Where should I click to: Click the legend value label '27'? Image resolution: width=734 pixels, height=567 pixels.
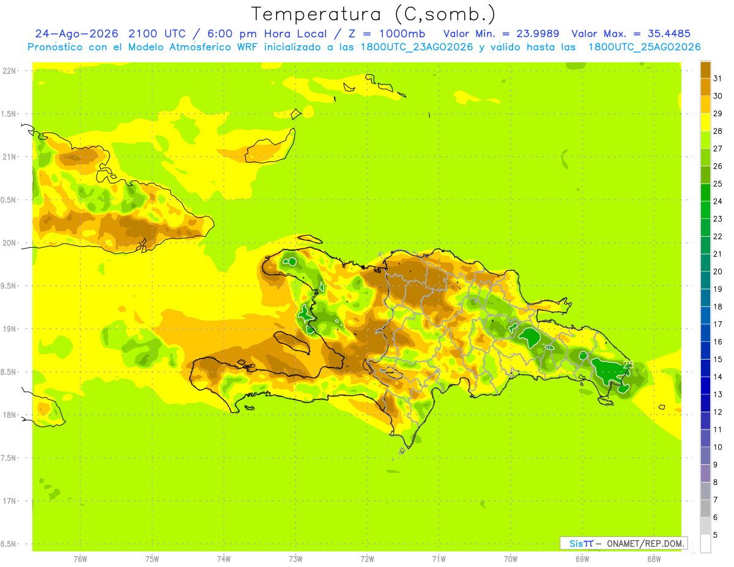[x=718, y=149]
